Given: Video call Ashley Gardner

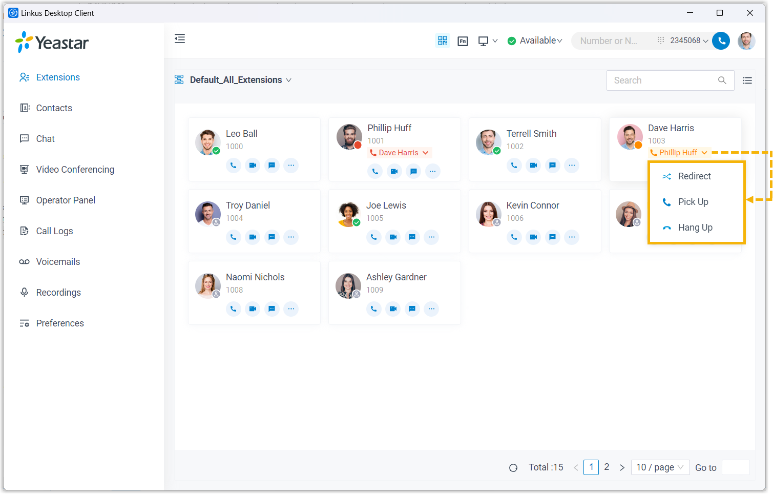Looking at the screenshot, I should click(x=393, y=309).
